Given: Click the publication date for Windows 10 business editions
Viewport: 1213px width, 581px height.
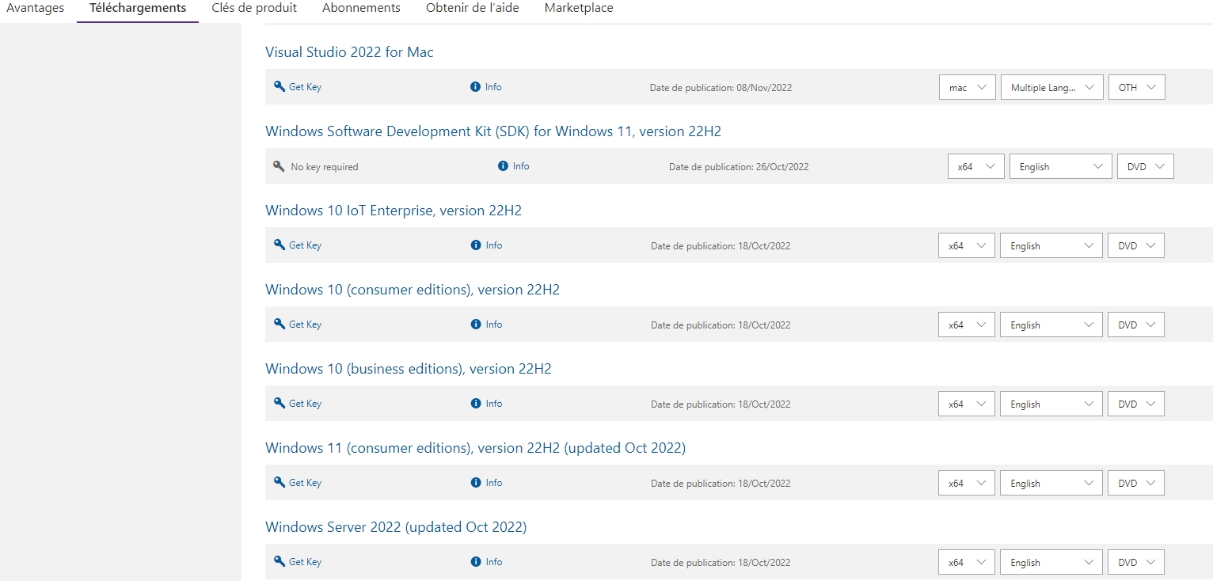Looking at the screenshot, I should (764, 404).
